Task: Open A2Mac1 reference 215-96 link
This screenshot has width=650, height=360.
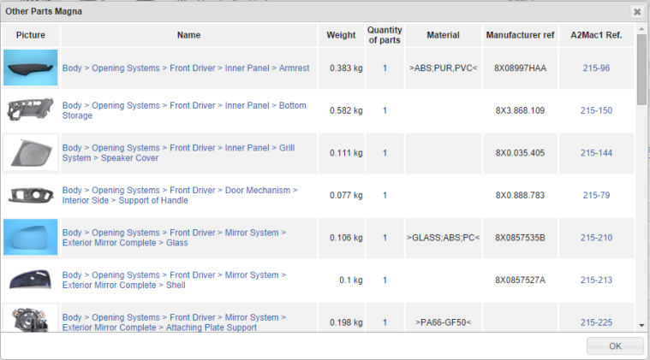Action: [596, 68]
